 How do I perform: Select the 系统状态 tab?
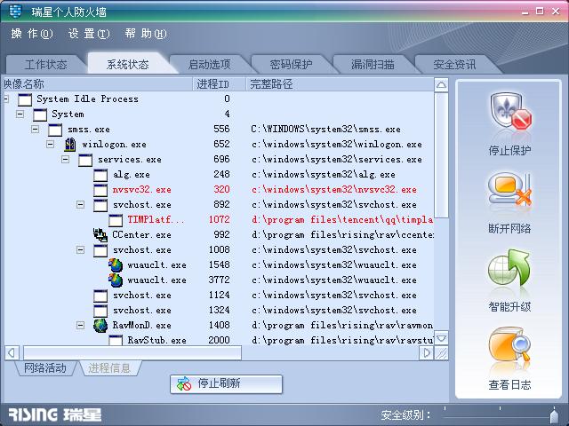(x=128, y=64)
